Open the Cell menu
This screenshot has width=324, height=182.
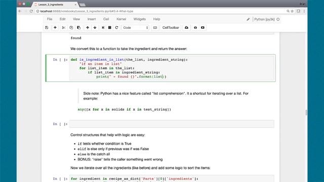coord(106,19)
